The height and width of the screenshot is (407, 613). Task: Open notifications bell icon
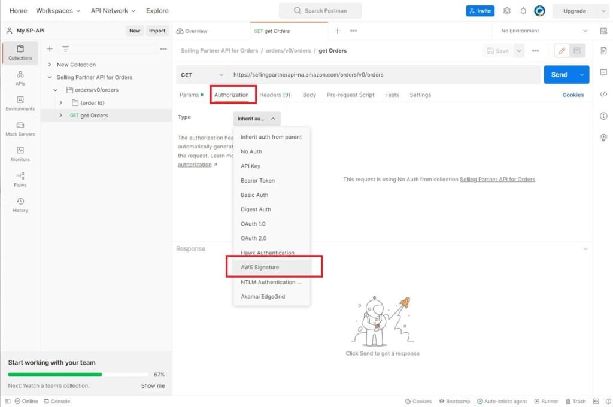523,11
